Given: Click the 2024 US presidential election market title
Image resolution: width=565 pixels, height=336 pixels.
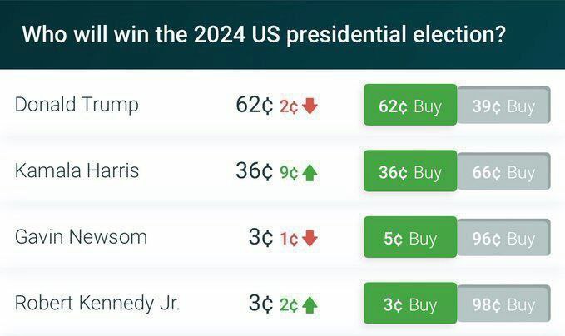Looking at the screenshot, I should 264,35.
